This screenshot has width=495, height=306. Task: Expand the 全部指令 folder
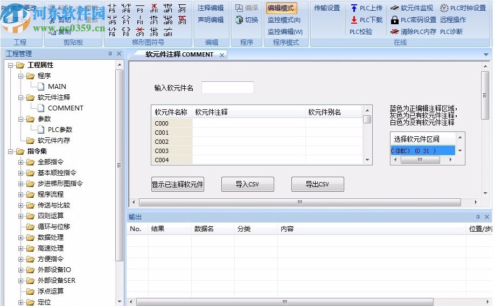tap(20, 162)
